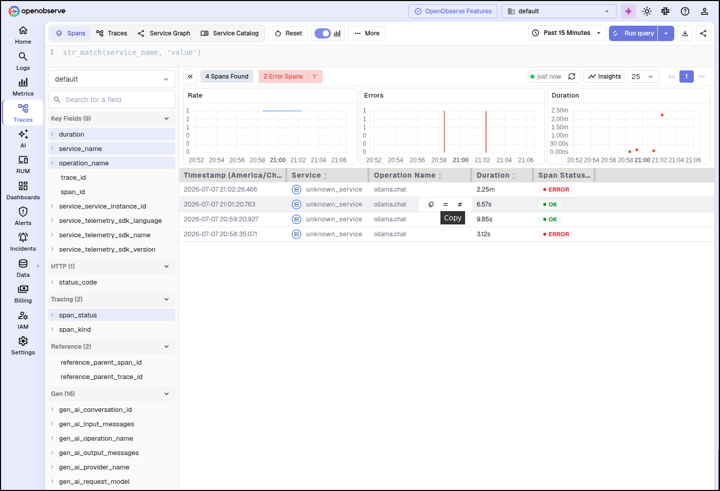Sort by the Service column header
Screen dimensions: 720x491
point(309,176)
